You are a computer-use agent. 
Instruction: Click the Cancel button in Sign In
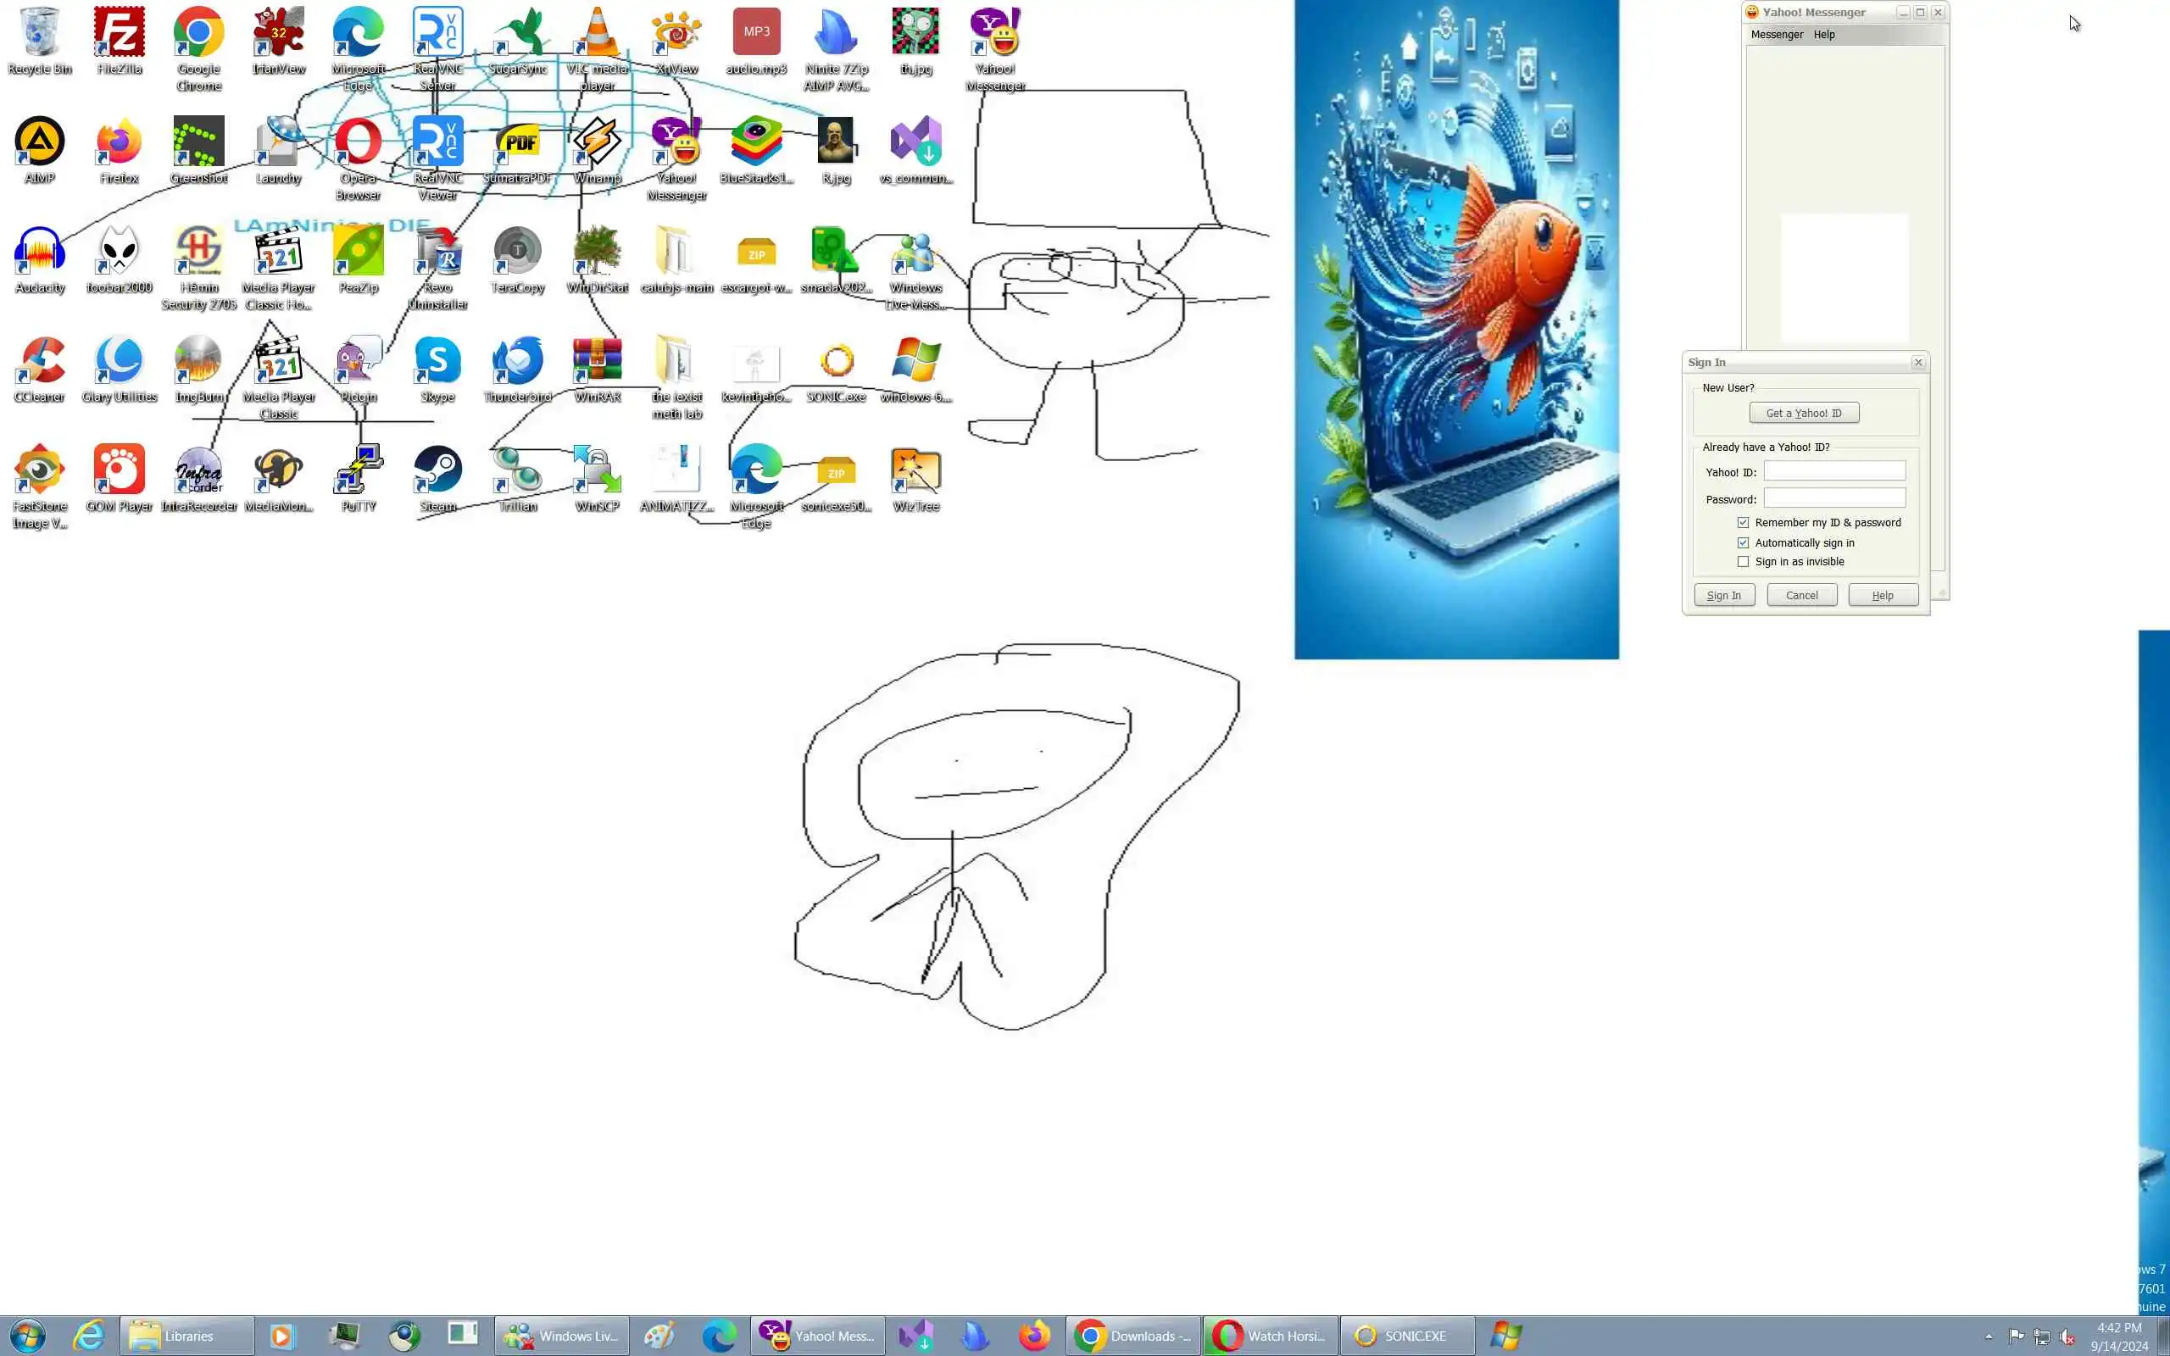click(1801, 596)
